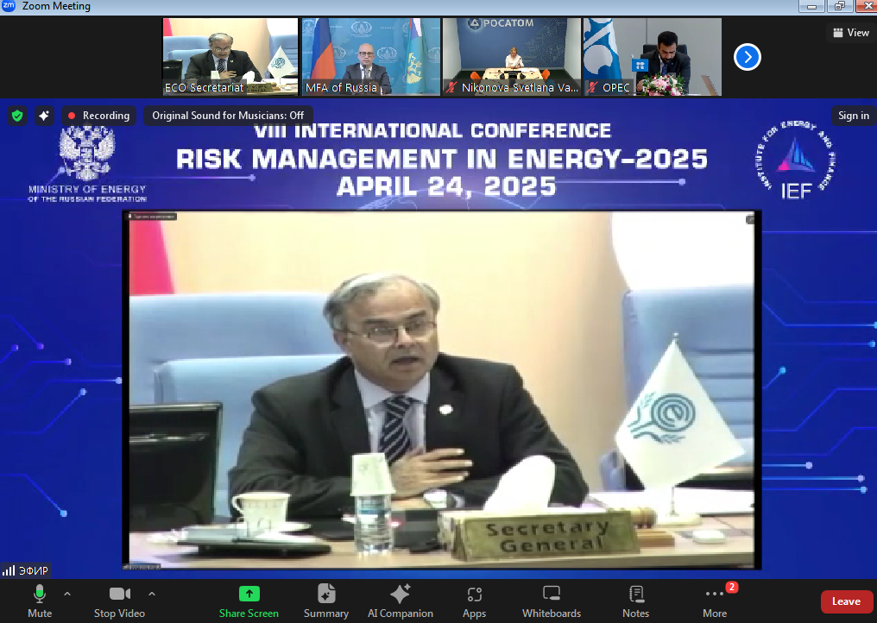
Task: Show next participants with the arrow button
Action: click(747, 57)
